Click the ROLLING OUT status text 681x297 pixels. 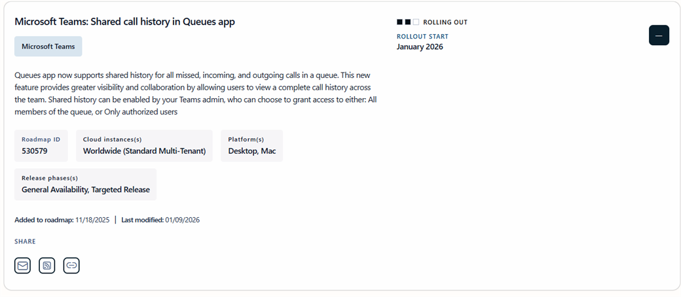coord(445,22)
